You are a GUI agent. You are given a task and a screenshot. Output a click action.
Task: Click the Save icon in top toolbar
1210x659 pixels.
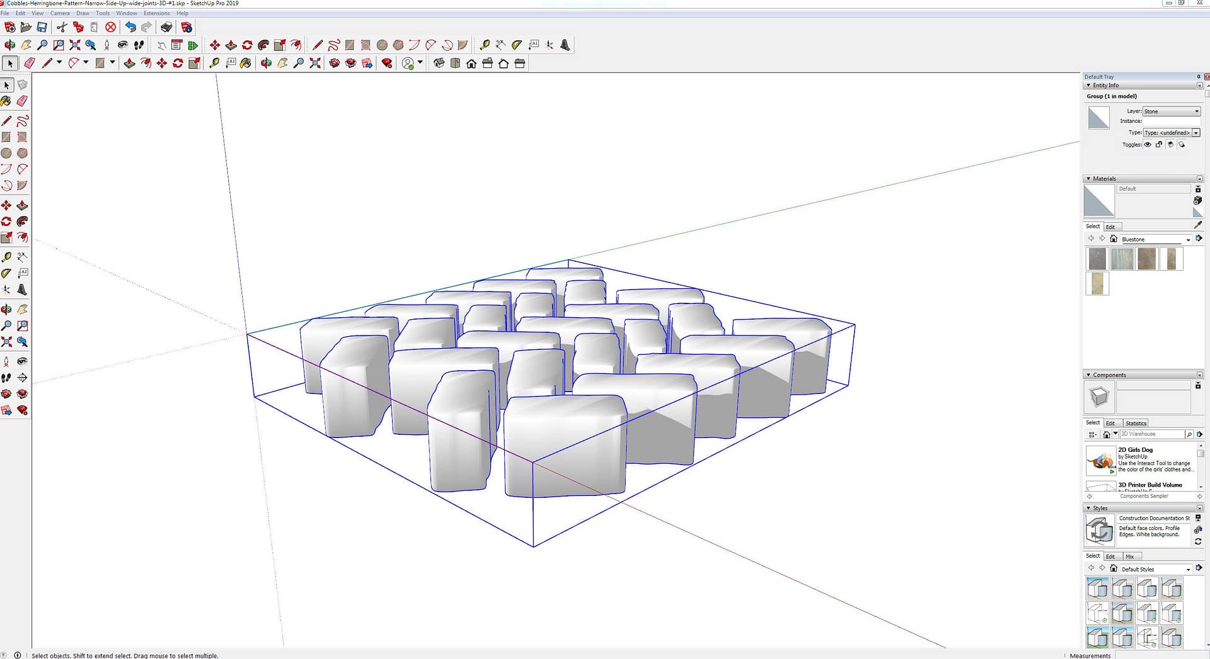[x=42, y=27]
